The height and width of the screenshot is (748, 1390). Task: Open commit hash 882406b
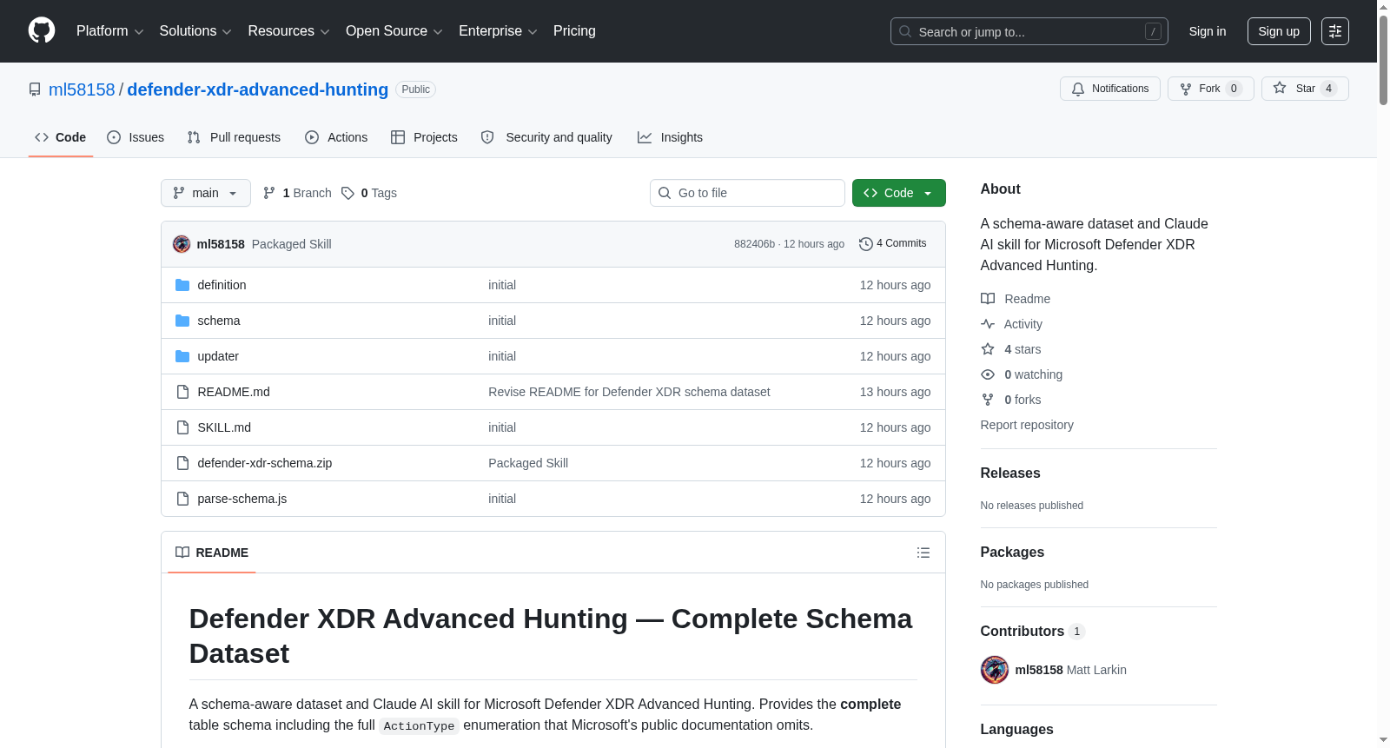(754, 244)
